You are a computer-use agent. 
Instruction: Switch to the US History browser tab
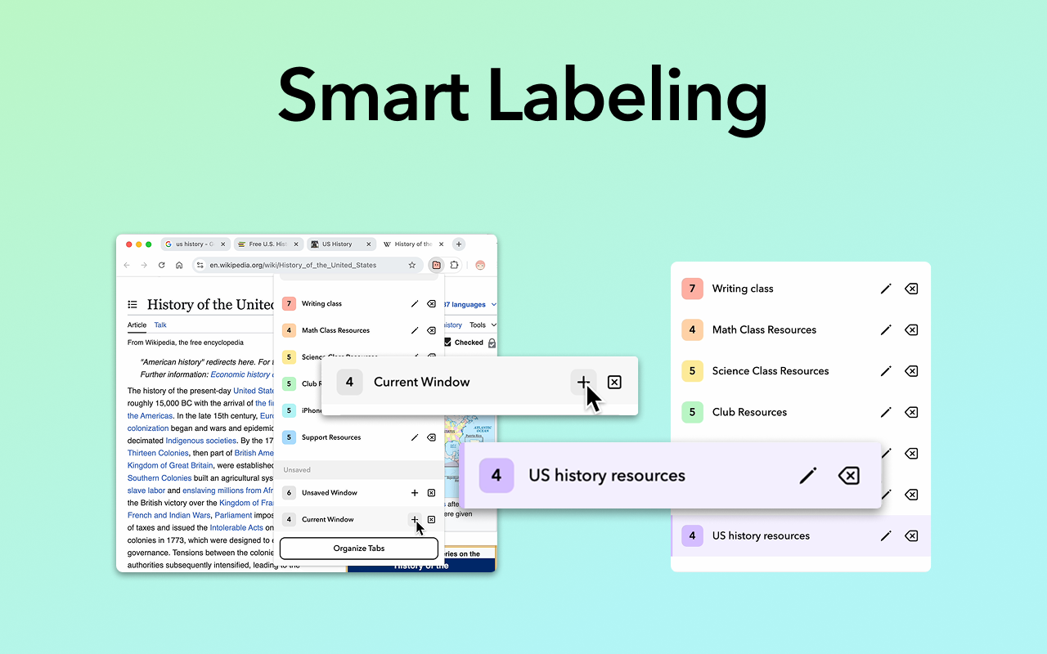336,244
